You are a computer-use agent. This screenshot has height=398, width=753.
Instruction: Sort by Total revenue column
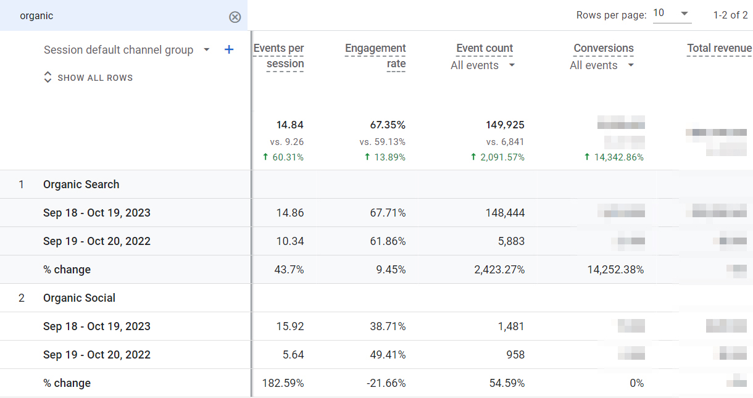tap(719, 48)
